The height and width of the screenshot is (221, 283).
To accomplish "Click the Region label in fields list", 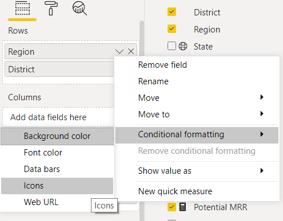I will tap(207, 30).
